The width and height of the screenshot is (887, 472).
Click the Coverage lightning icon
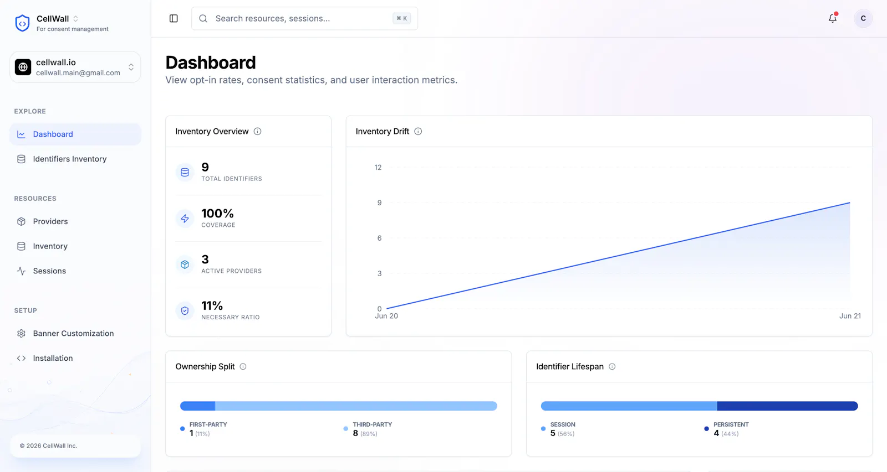[x=185, y=219]
